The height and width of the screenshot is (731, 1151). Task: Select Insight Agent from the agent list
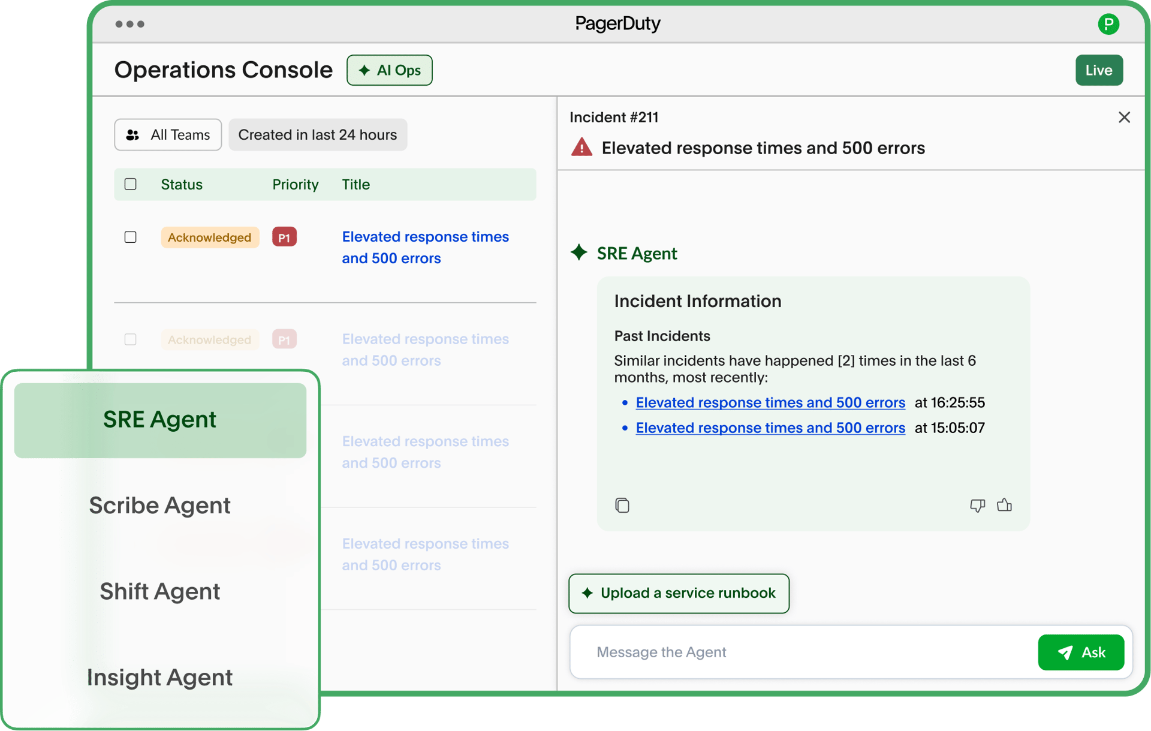[x=159, y=677]
